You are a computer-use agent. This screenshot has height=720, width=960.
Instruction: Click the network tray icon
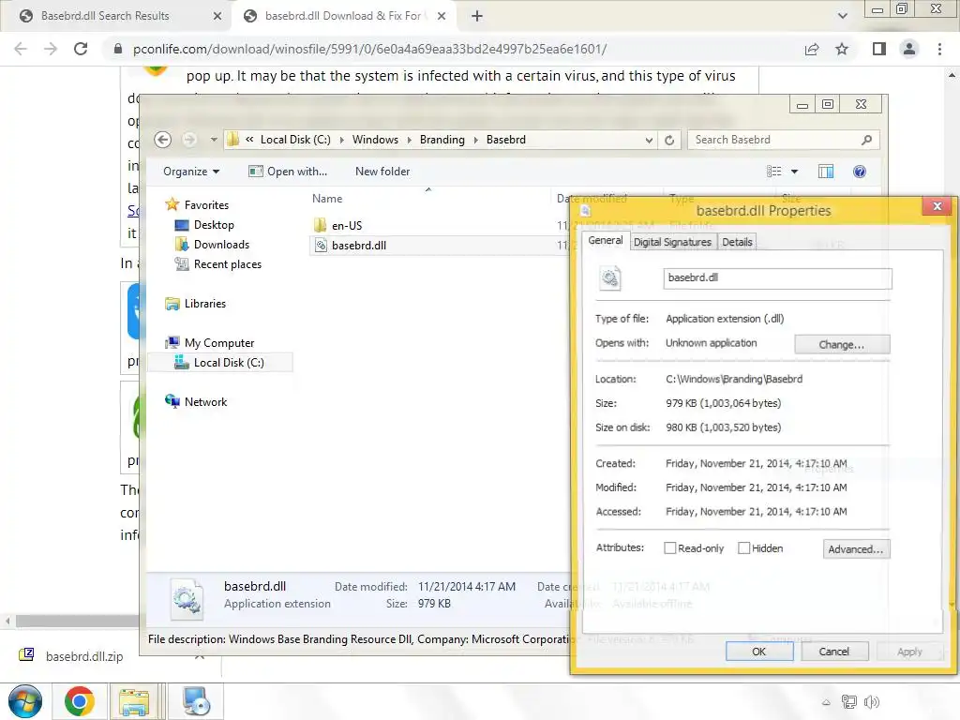pos(848,702)
